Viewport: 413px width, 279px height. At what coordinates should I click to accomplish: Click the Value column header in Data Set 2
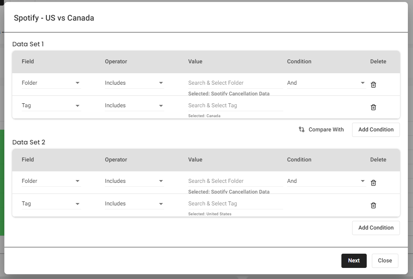coord(195,159)
